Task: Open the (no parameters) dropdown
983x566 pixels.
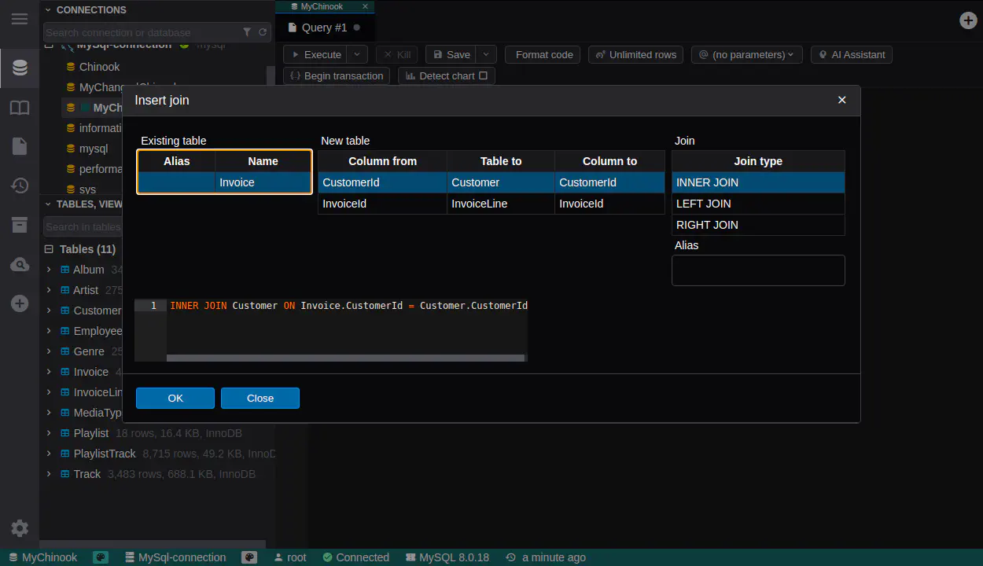Action: click(747, 55)
